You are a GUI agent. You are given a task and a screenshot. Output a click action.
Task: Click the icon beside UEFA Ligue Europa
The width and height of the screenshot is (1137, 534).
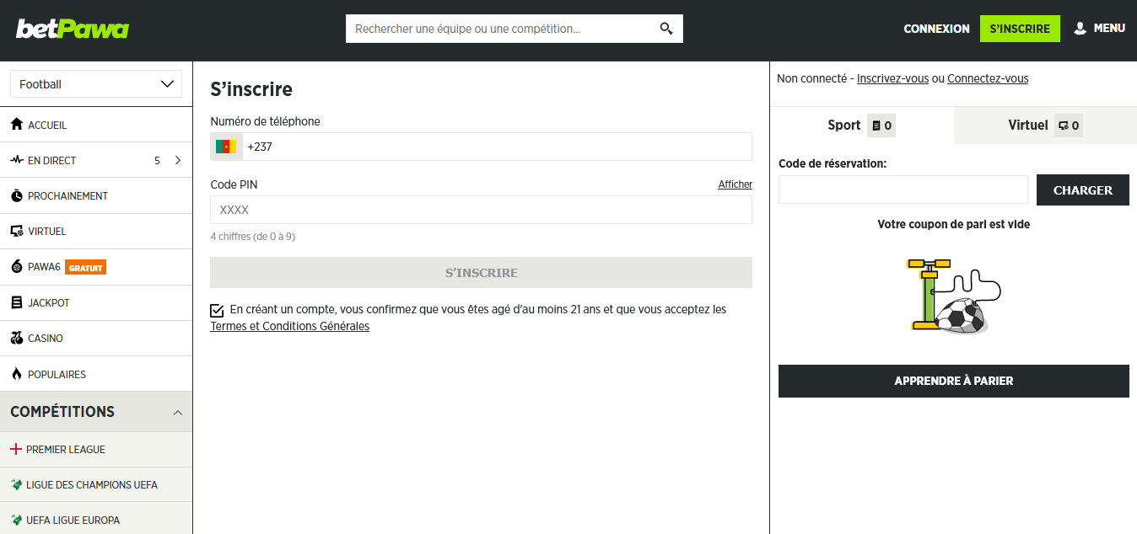pyautogui.click(x=16, y=520)
